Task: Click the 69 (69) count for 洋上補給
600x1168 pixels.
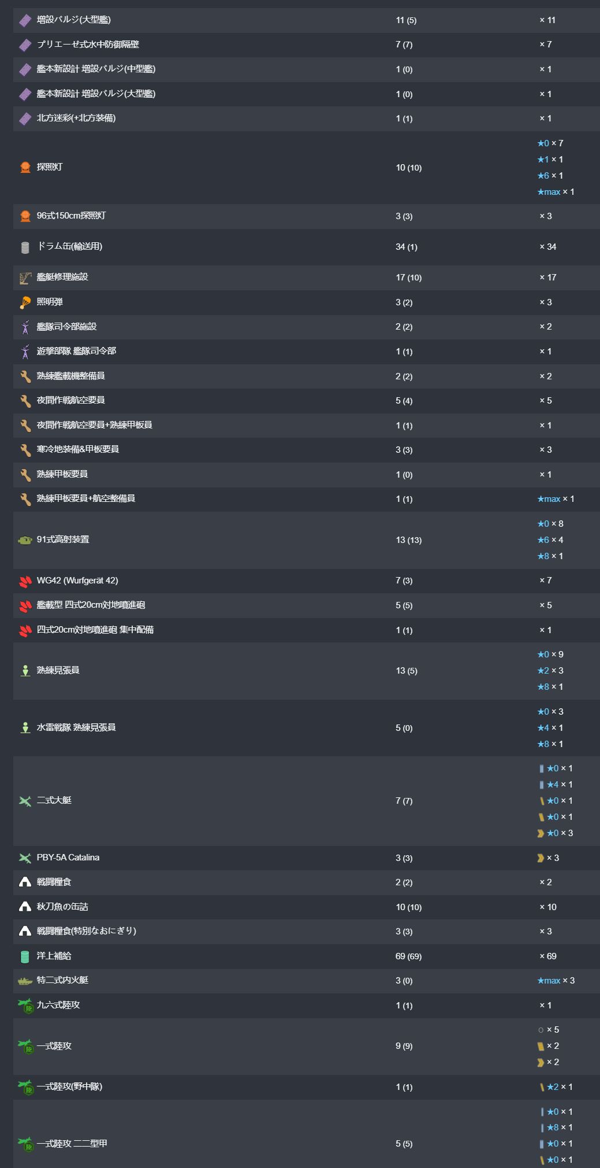Action: (408, 956)
